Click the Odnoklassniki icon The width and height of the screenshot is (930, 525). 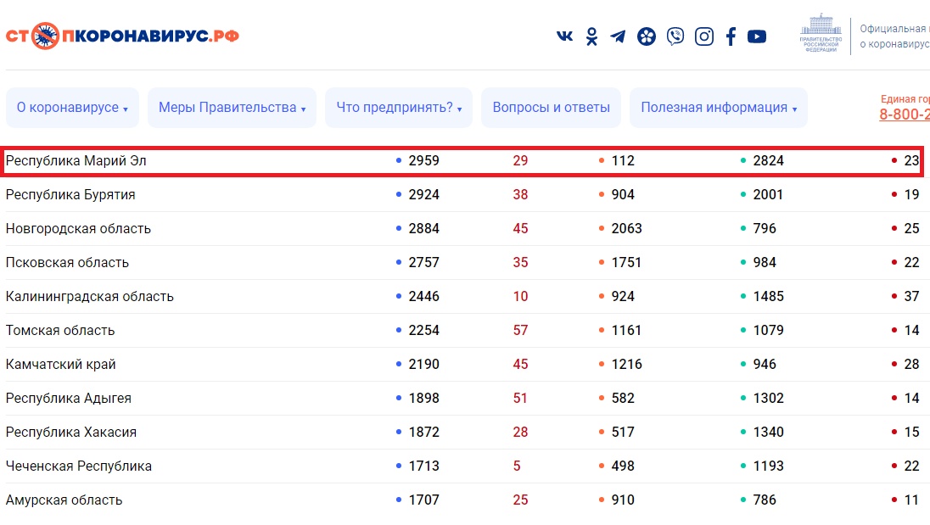pyautogui.click(x=591, y=36)
